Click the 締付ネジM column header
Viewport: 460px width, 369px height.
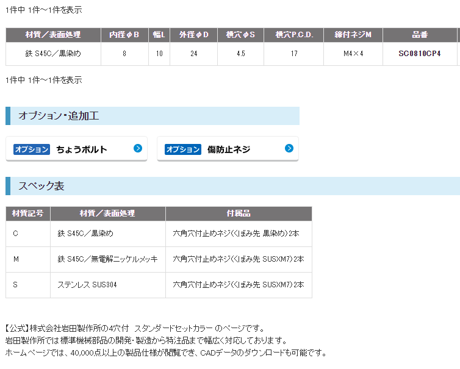click(353, 35)
